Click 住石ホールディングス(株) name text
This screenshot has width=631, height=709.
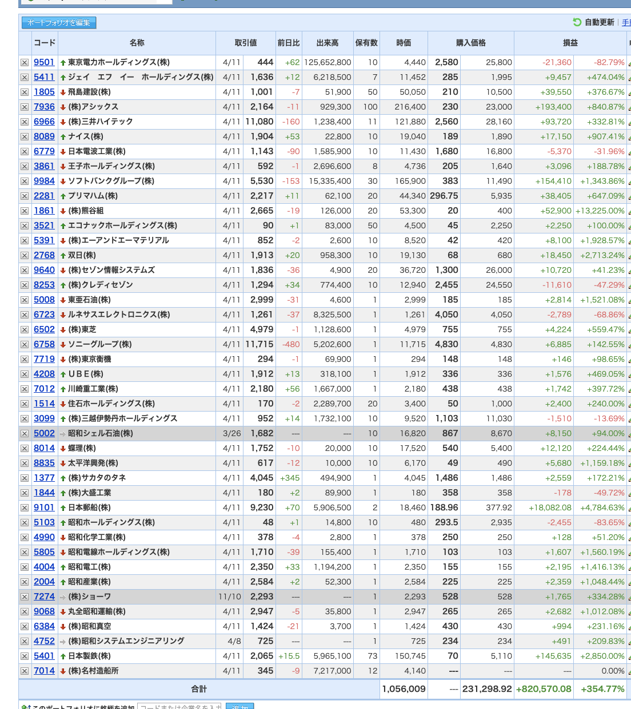coord(111,404)
